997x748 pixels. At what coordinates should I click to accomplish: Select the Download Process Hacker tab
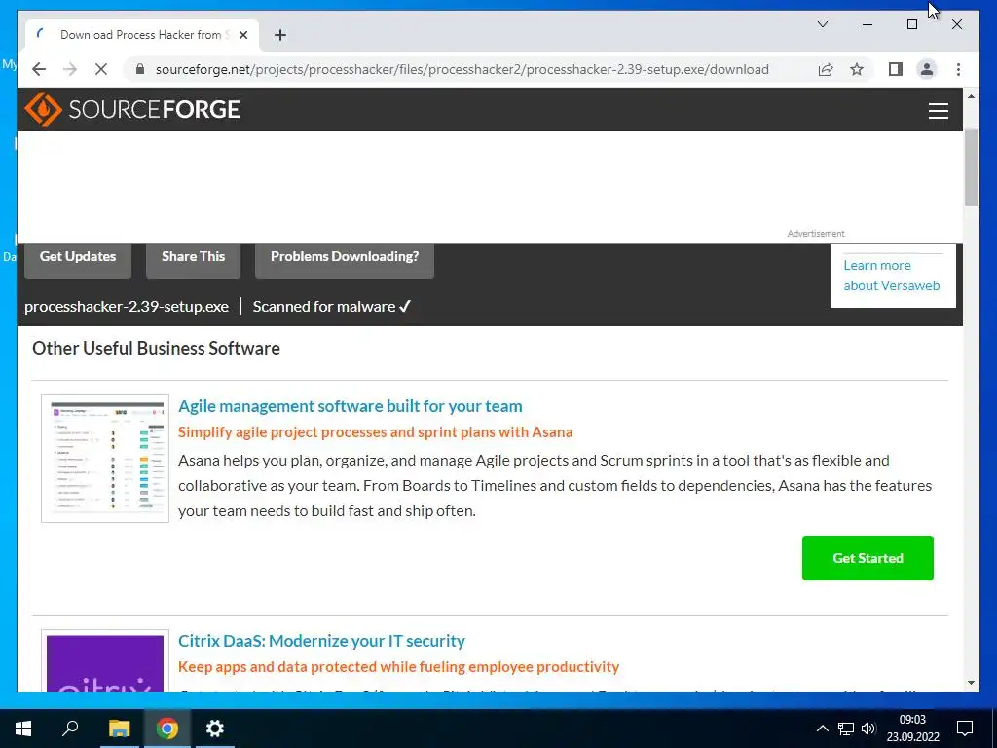(142, 35)
